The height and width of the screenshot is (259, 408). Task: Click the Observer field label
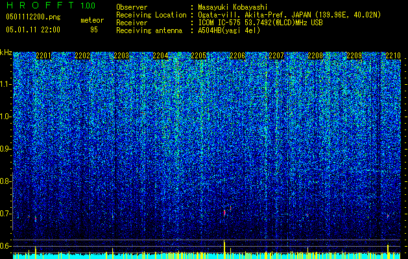(132, 8)
